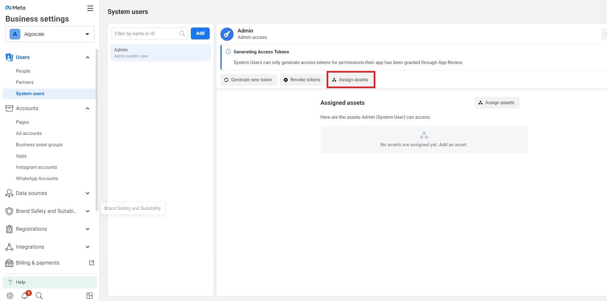Collapse the Accounts section chevron
The width and height of the screenshot is (607, 301).
tap(88, 108)
